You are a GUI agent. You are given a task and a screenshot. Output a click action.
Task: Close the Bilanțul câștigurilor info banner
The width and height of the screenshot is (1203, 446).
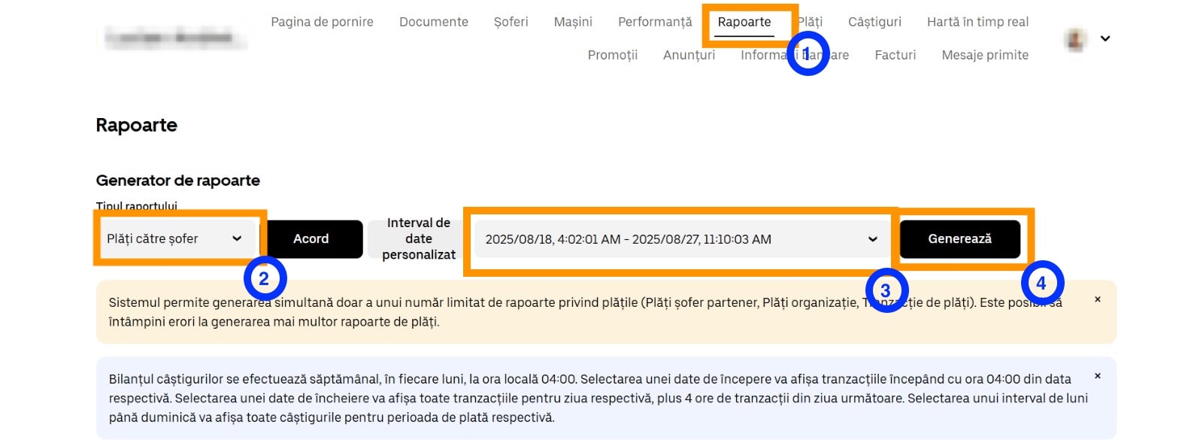click(x=1098, y=376)
